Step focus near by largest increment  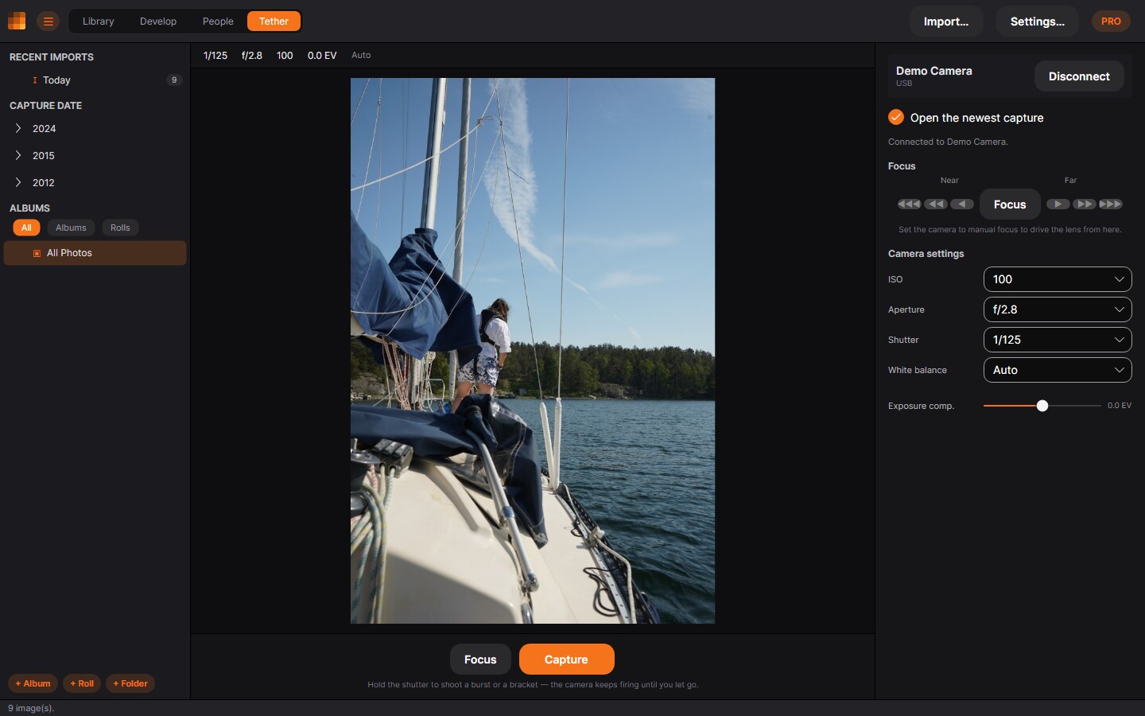pos(909,204)
